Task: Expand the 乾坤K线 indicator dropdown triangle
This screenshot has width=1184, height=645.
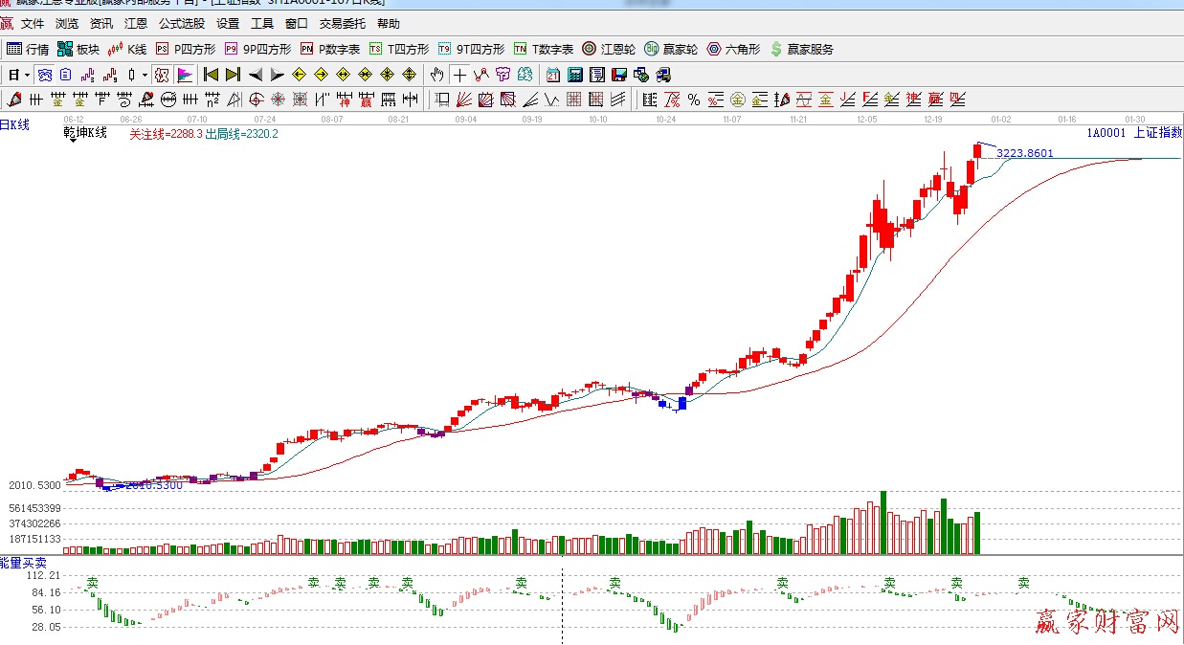Action: point(72,141)
